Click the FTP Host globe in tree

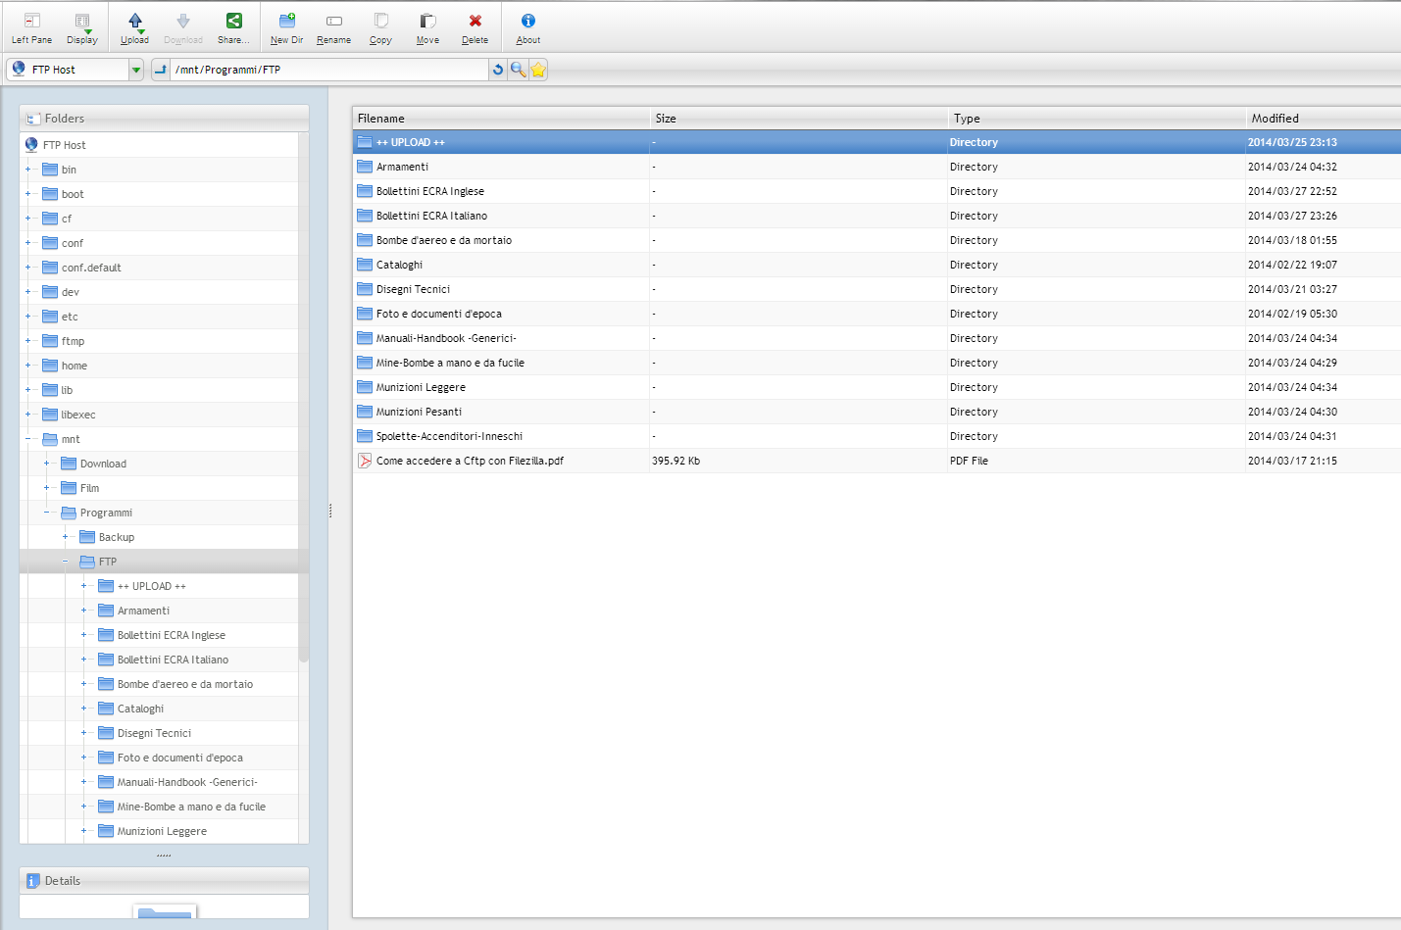coord(31,145)
